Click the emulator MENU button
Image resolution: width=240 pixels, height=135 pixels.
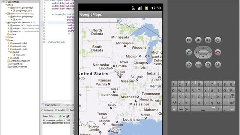198,64
